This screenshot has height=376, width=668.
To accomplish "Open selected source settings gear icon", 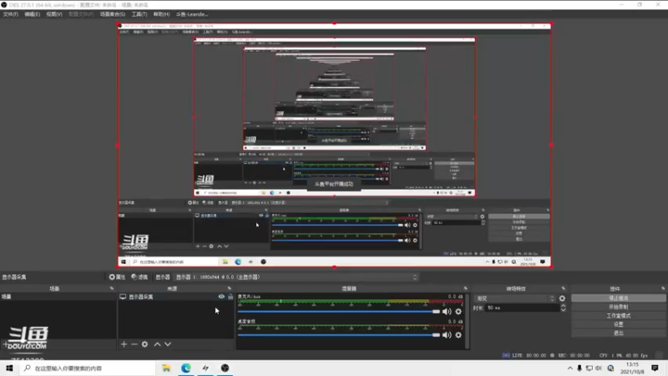I will [x=144, y=344].
